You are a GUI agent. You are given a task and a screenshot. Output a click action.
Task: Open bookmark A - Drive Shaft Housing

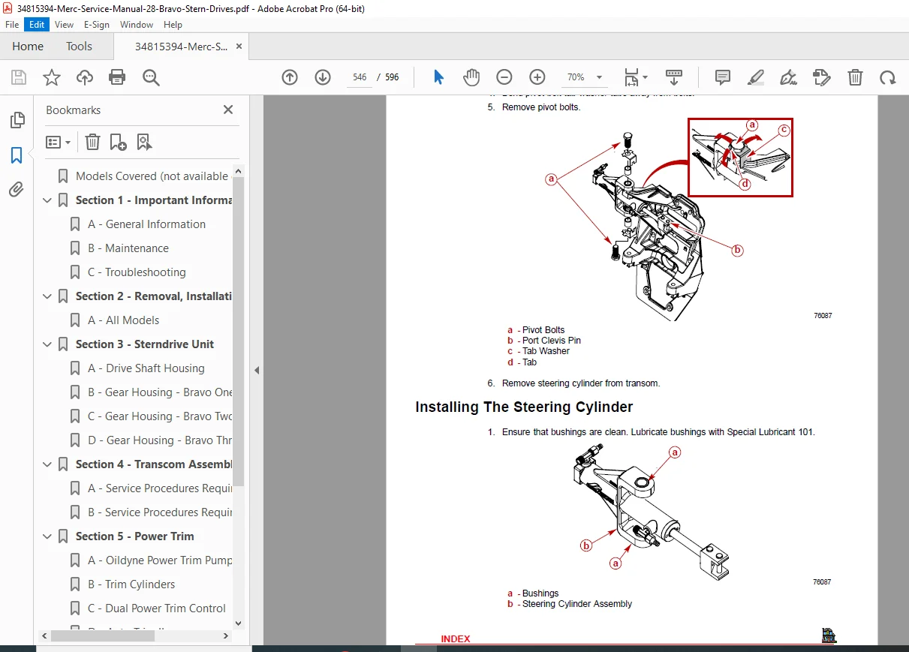[x=146, y=368]
